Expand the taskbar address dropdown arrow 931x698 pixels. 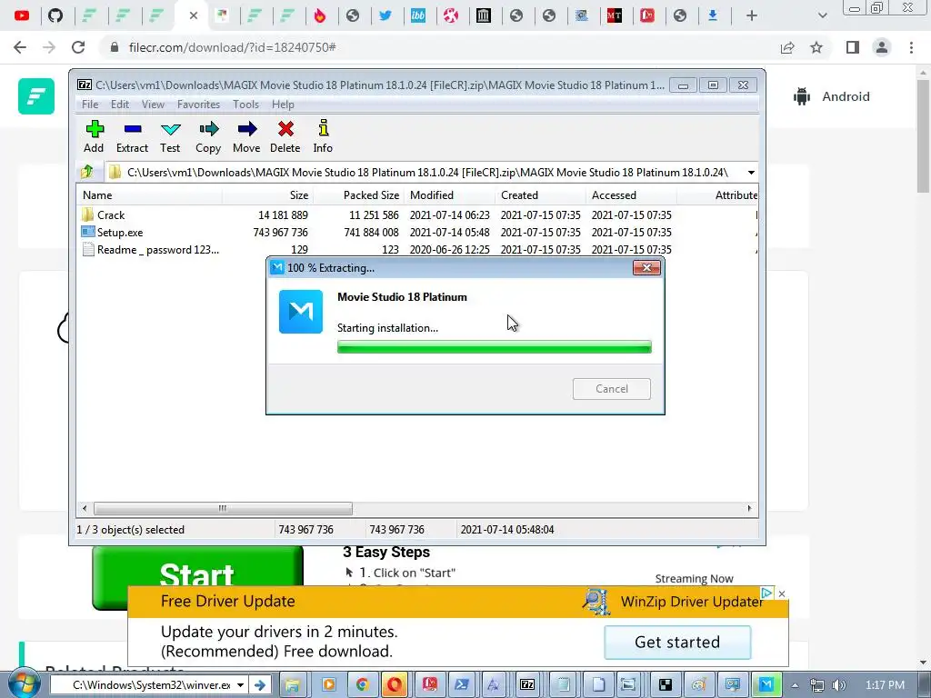point(240,685)
